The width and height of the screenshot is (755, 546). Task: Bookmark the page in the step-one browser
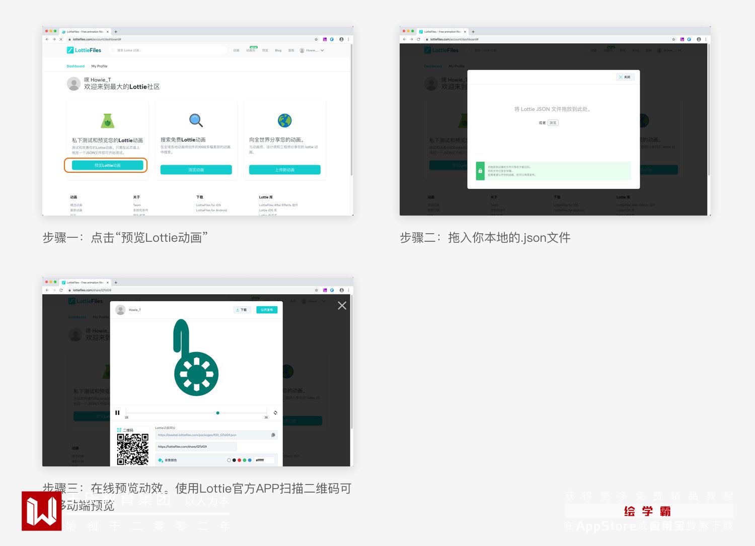coord(316,39)
